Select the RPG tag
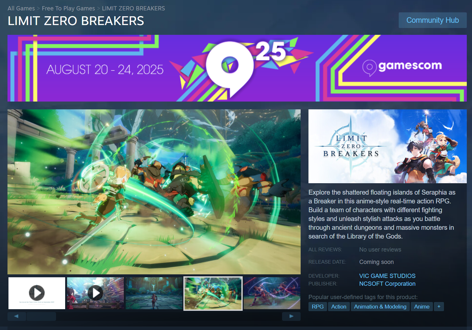This screenshot has height=330, width=472. point(318,307)
